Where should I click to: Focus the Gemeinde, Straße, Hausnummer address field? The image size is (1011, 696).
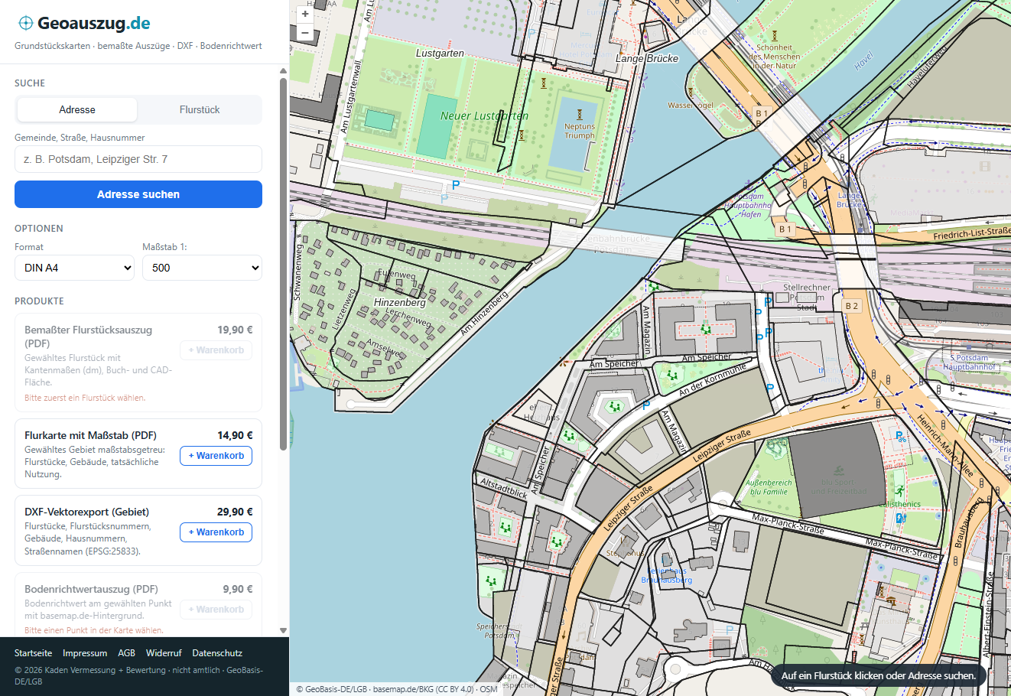(x=138, y=159)
